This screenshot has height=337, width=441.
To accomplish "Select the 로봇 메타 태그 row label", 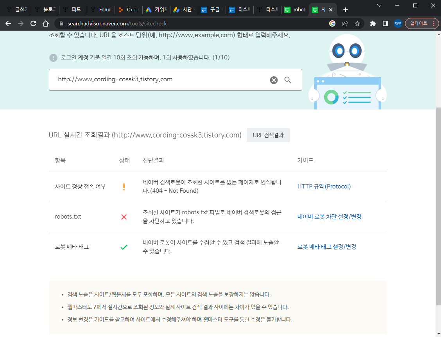I will pos(72,247).
